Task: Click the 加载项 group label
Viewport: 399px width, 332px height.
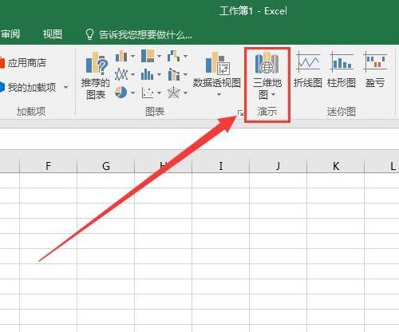Action: (x=31, y=112)
